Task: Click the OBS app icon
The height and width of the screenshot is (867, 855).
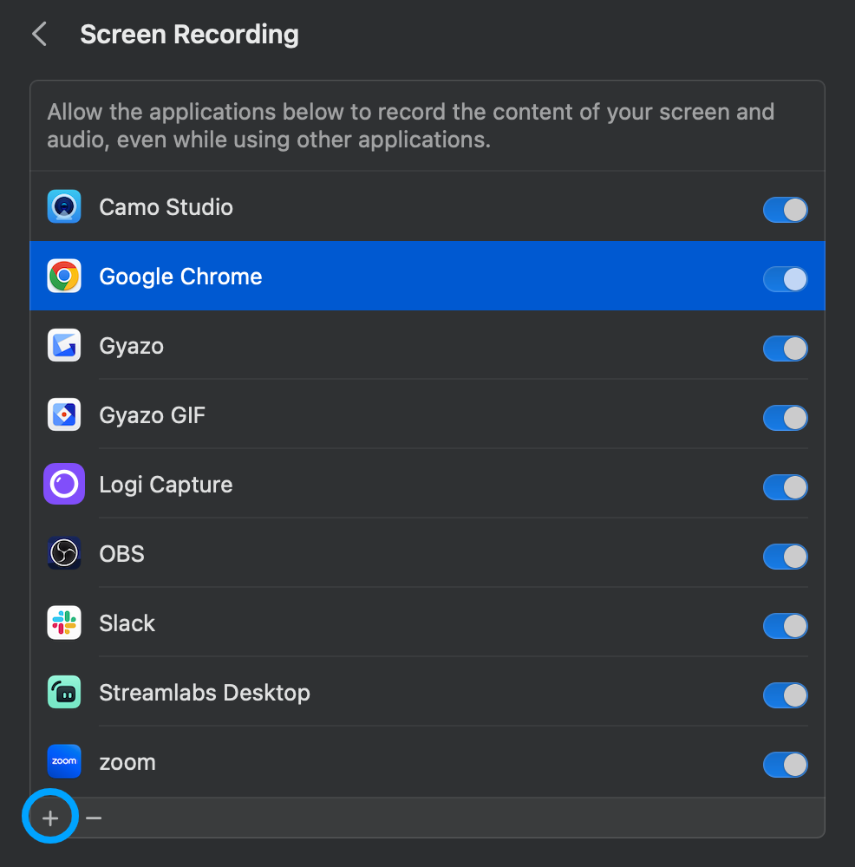Action: coord(63,553)
